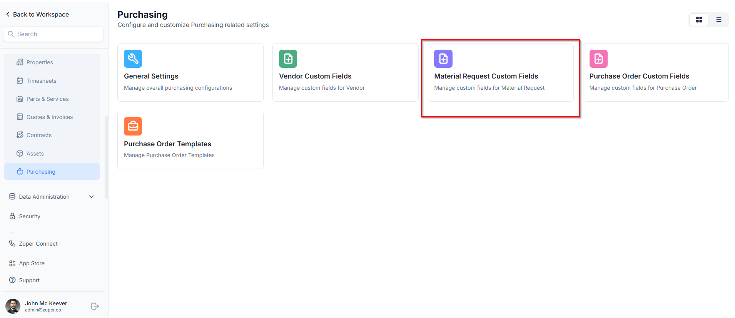Expand the Data Administration chevron
Image resolution: width=735 pixels, height=318 pixels.
(x=92, y=197)
